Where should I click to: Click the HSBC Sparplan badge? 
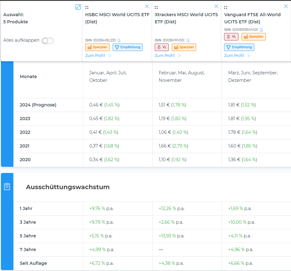pos(97,47)
